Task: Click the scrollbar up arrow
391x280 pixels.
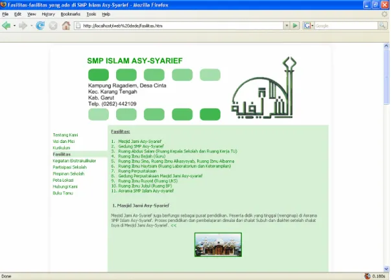Action: (x=386, y=46)
